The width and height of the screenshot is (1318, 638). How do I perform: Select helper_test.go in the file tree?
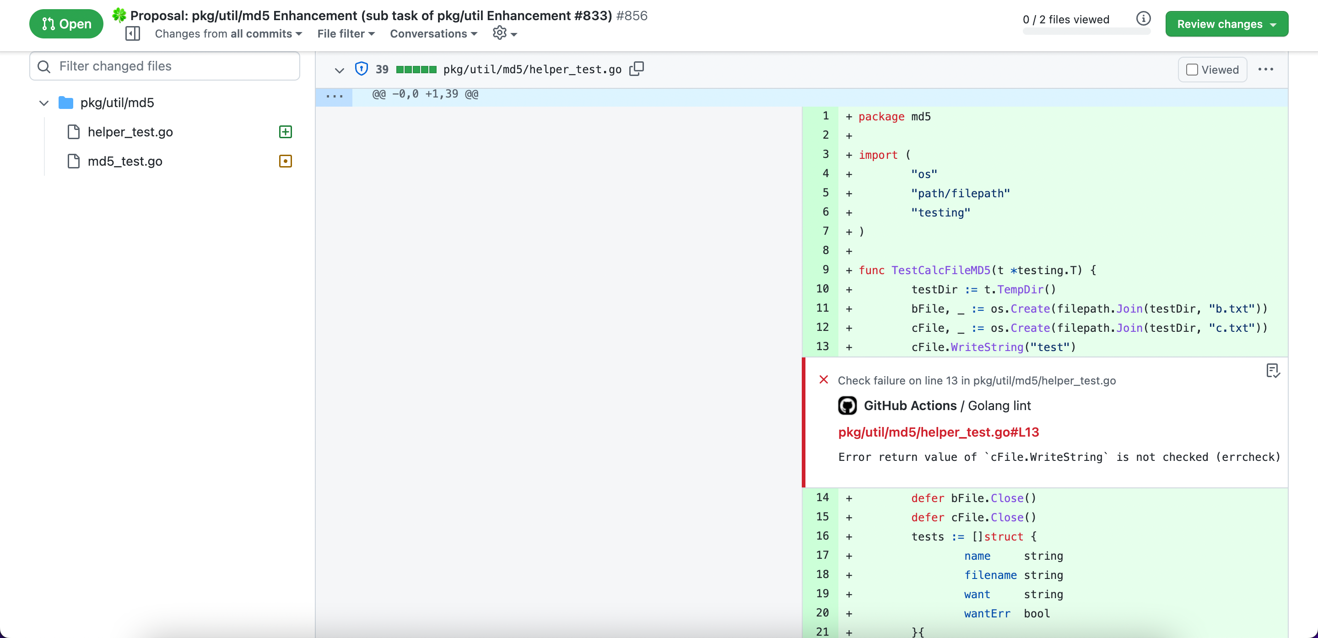point(130,132)
